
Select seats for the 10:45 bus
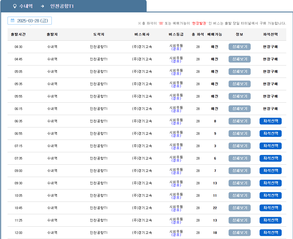(x=270, y=208)
